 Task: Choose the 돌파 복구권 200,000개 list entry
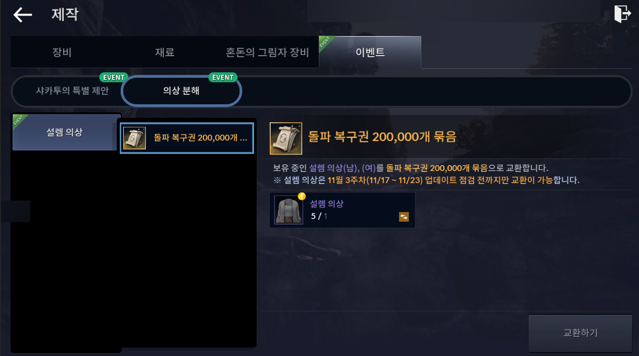187,138
